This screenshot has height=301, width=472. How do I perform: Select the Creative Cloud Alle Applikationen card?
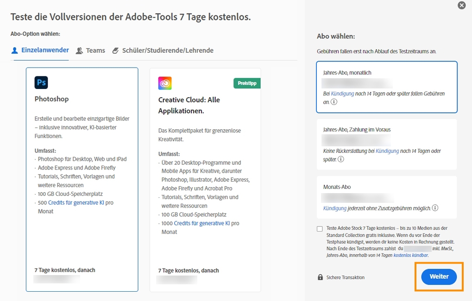point(205,180)
